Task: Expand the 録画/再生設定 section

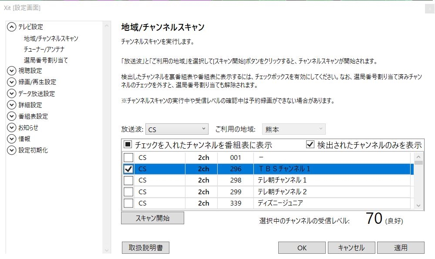Action: coord(11,82)
